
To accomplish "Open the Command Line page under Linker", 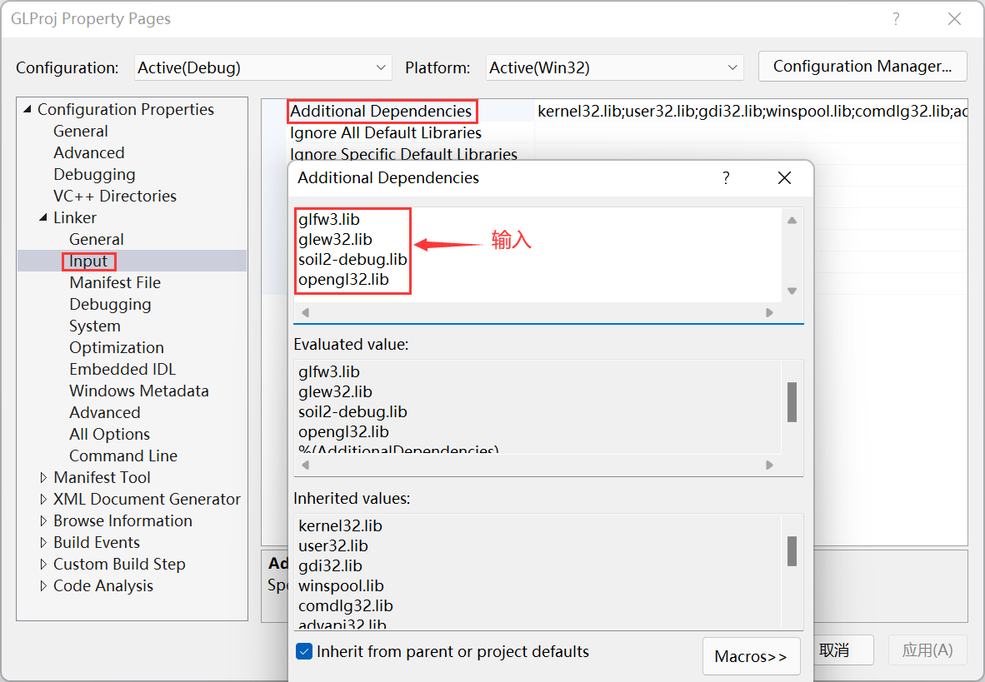I will pyautogui.click(x=122, y=455).
